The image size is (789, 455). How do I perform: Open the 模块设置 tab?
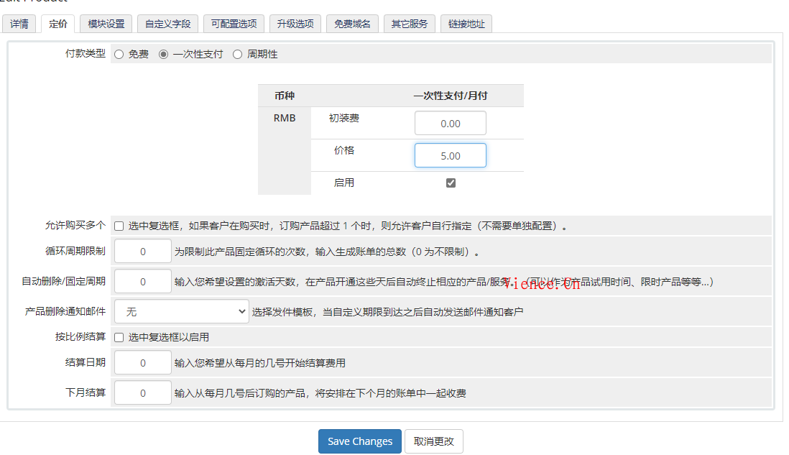tap(106, 23)
